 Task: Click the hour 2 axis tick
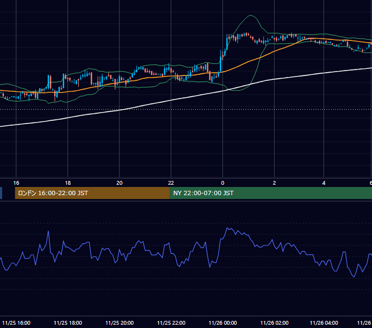pos(274,183)
